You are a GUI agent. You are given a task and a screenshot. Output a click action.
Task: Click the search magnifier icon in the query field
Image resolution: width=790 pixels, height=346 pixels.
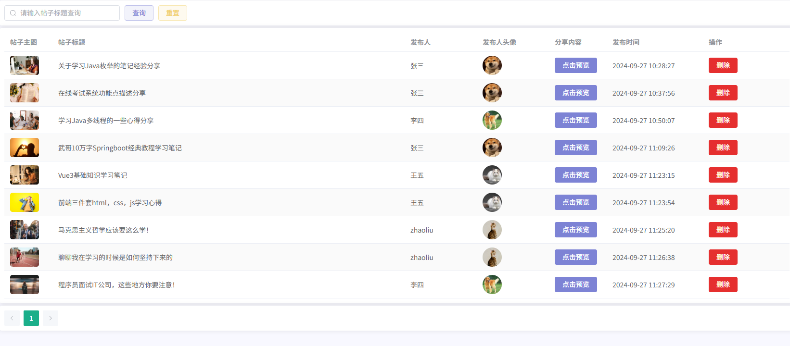(x=13, y=13)
